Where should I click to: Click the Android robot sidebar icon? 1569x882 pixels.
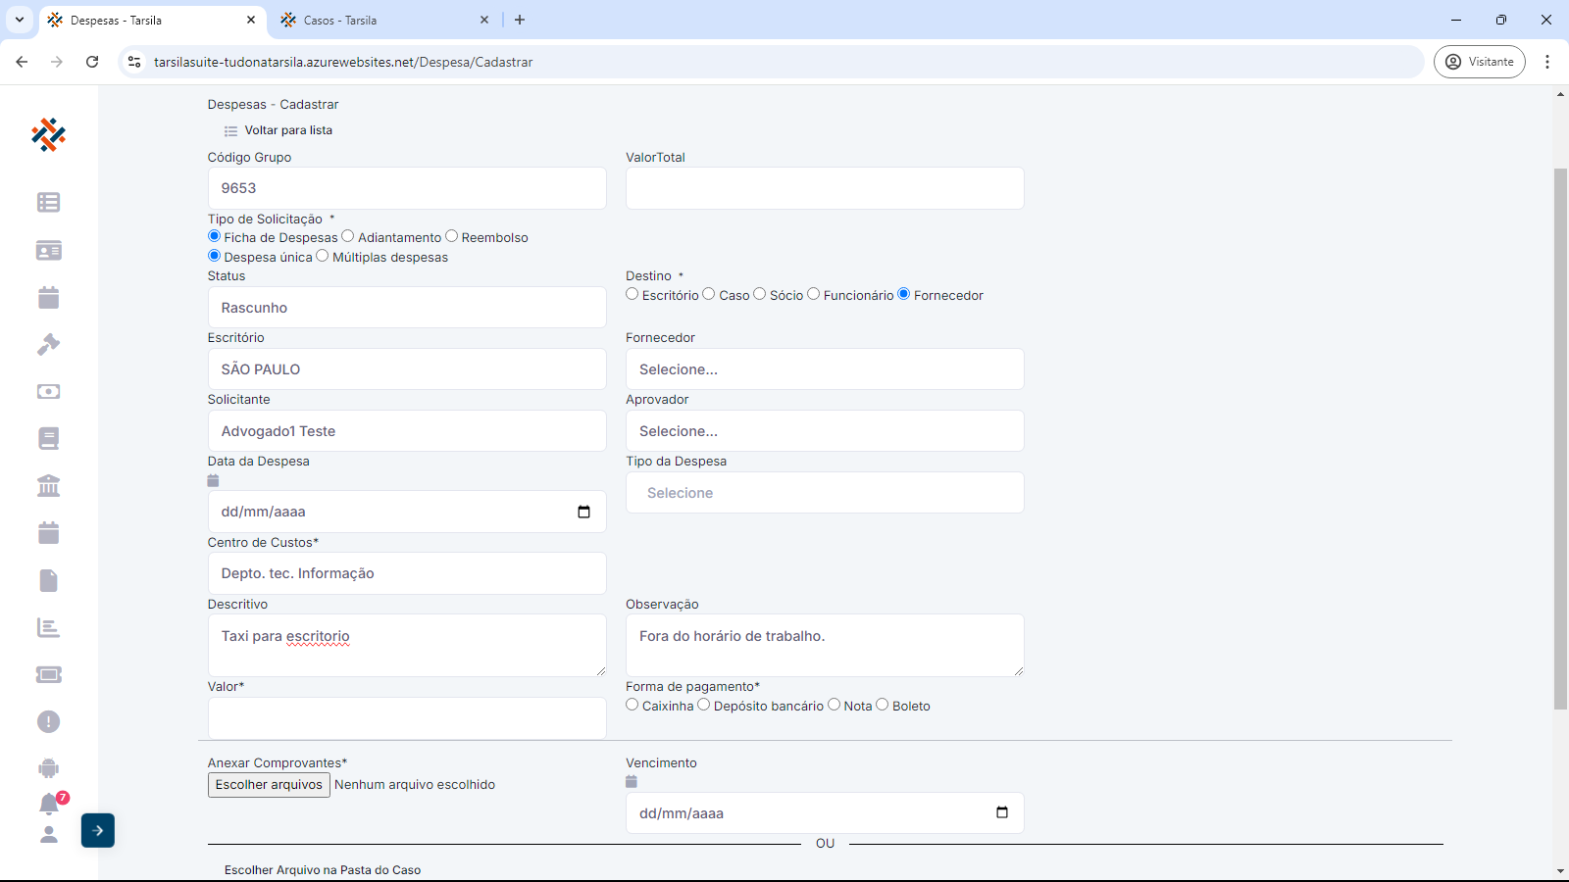pos(48,768)
